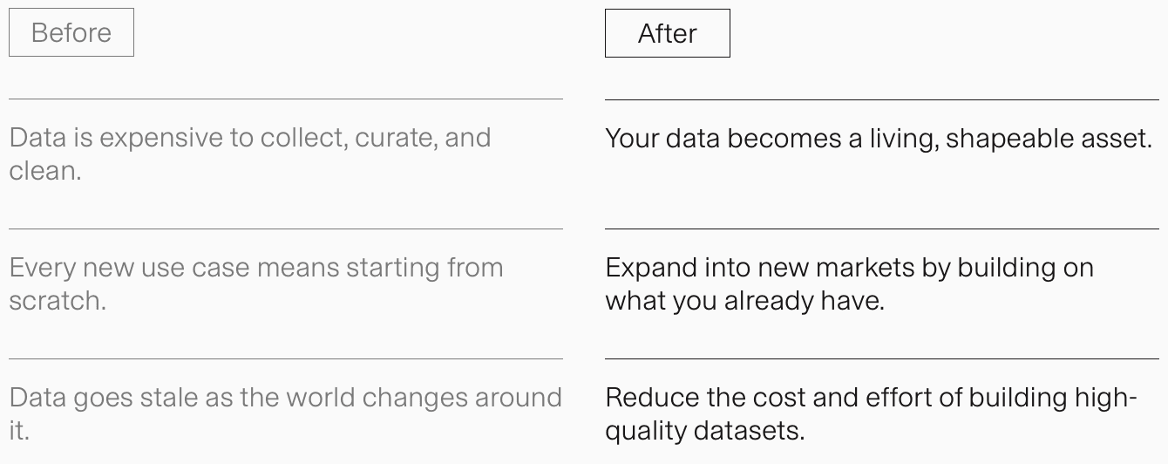Click the trailing "it." under Data goes stale
This screenshot has height=464, width=1168.
coord(19,430)
